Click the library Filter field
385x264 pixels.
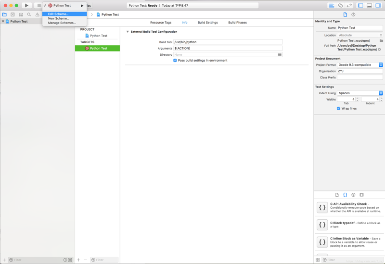coord(352,260)
